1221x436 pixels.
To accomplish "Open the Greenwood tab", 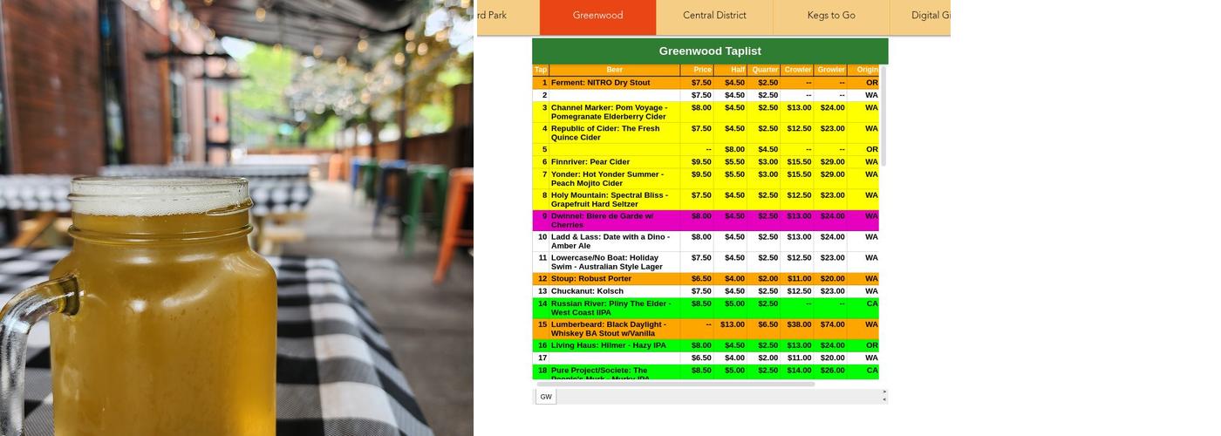I will [597, 16].
